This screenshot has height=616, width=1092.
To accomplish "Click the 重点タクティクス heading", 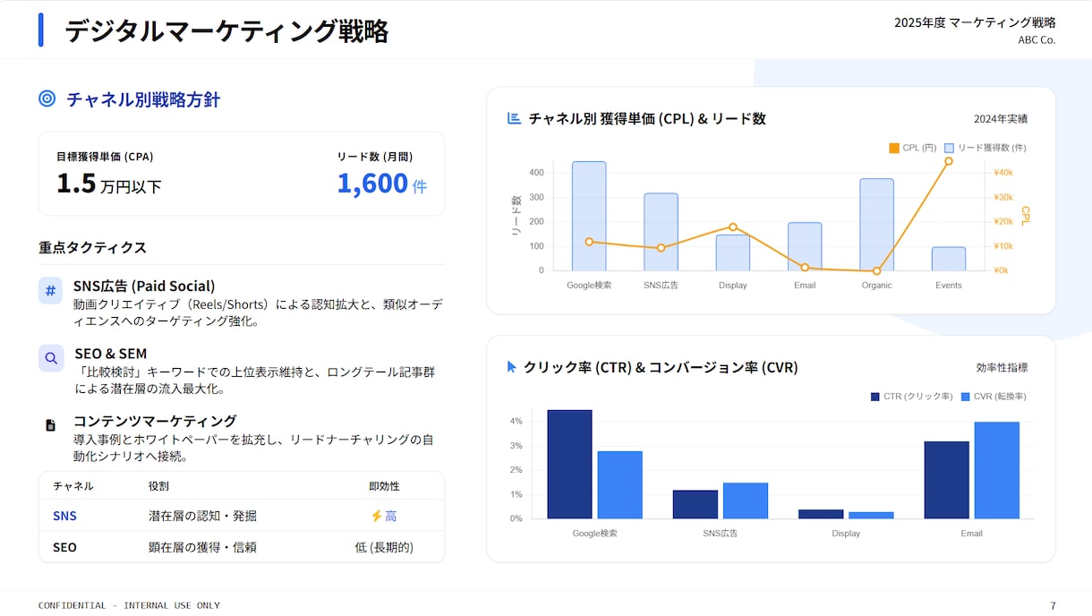I will [92, 247].
